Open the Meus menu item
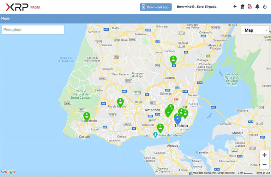The width and height of the screenshot is (271, 177). (x=5, y=18)
